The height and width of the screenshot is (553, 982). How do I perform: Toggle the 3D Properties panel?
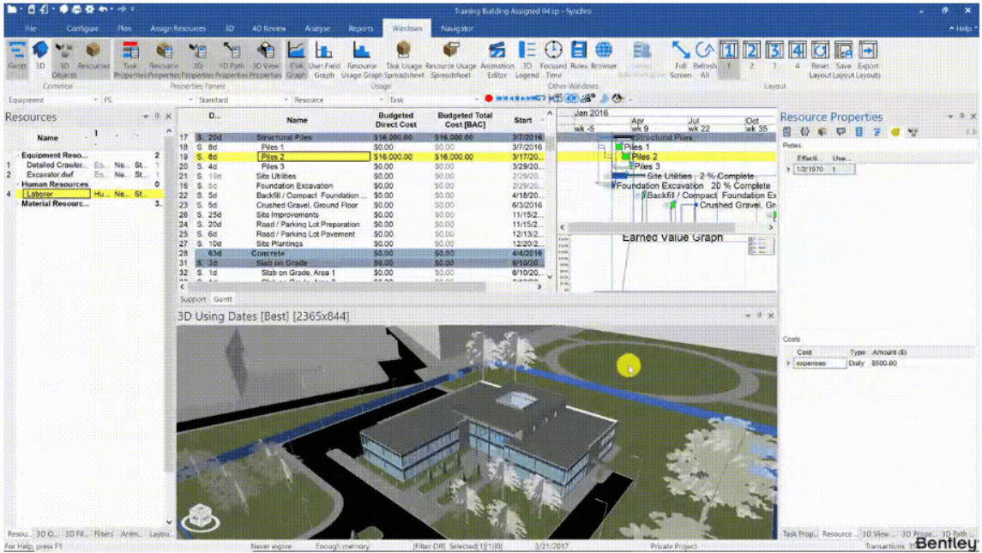coord(197,59)
